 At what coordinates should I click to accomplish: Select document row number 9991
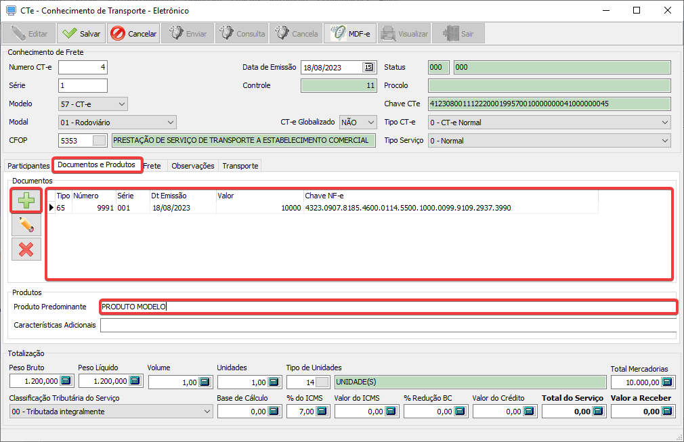point(323,208)
